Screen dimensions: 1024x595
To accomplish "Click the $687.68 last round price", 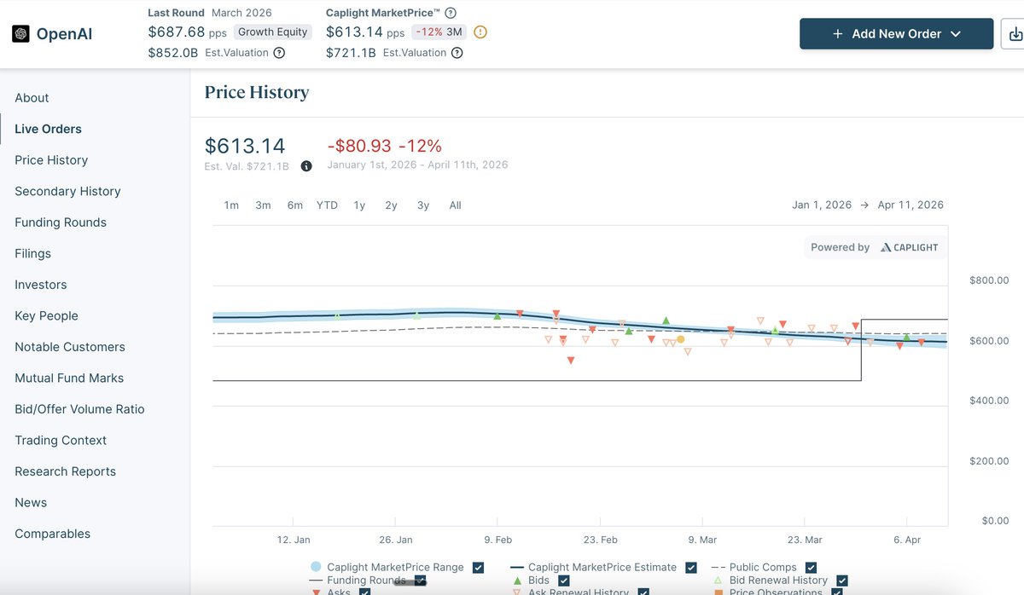I will (x=177, y=32).
